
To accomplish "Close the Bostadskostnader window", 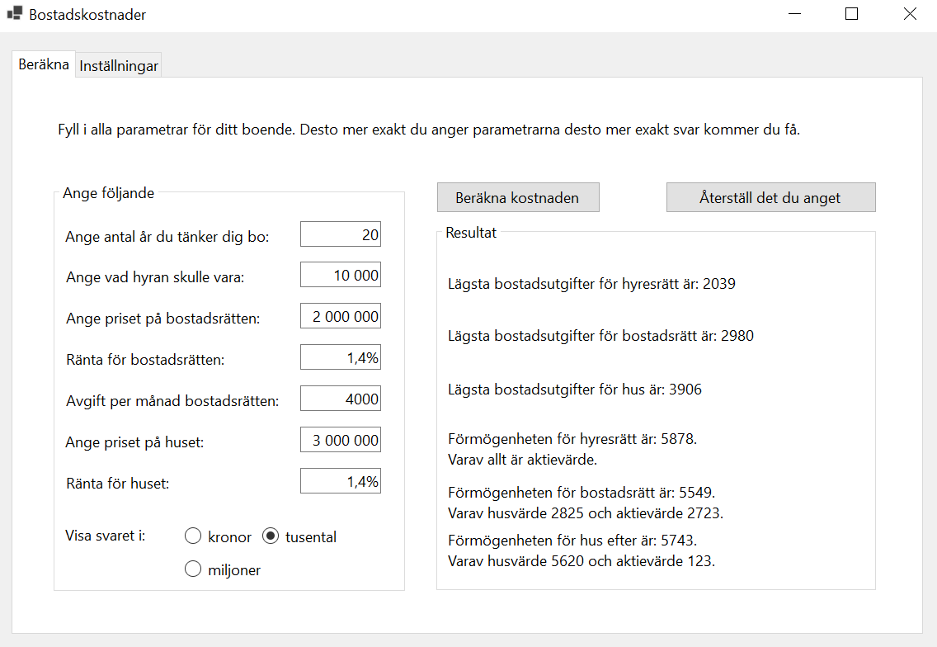I will tap(910, 14).
